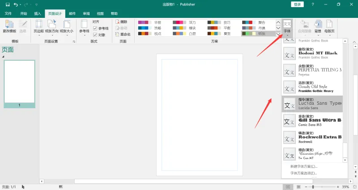Click font list scroll up arrow
This screenshot has height=190, width=358.
[345, 41]
